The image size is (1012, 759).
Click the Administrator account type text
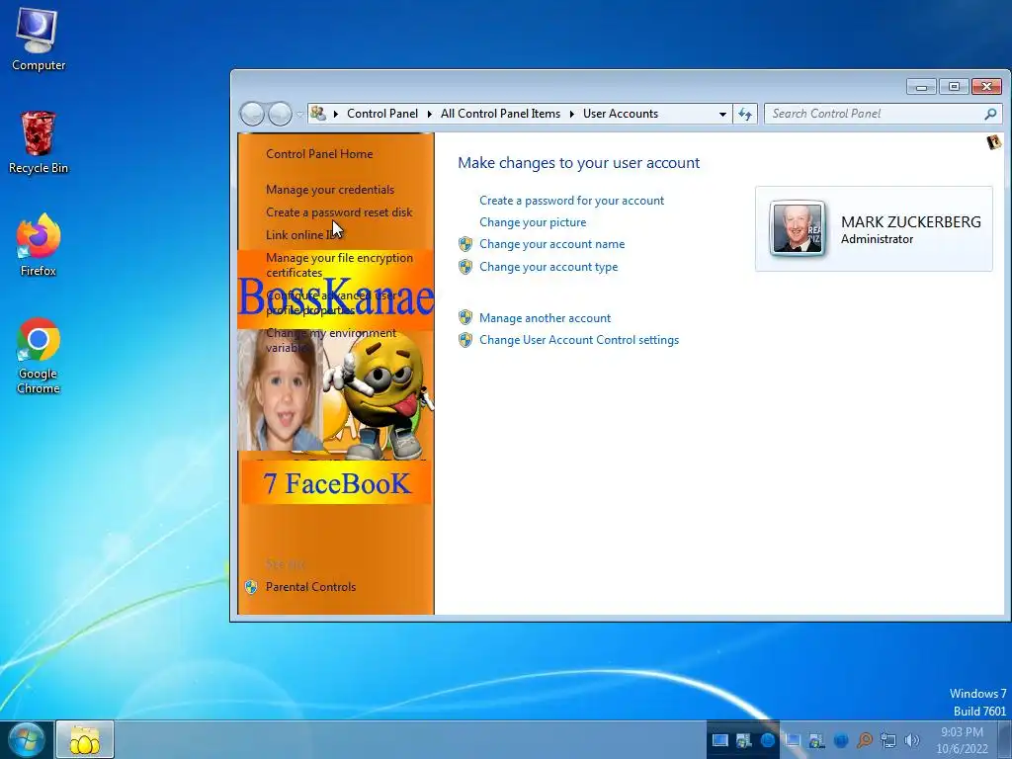pos(877,239)
